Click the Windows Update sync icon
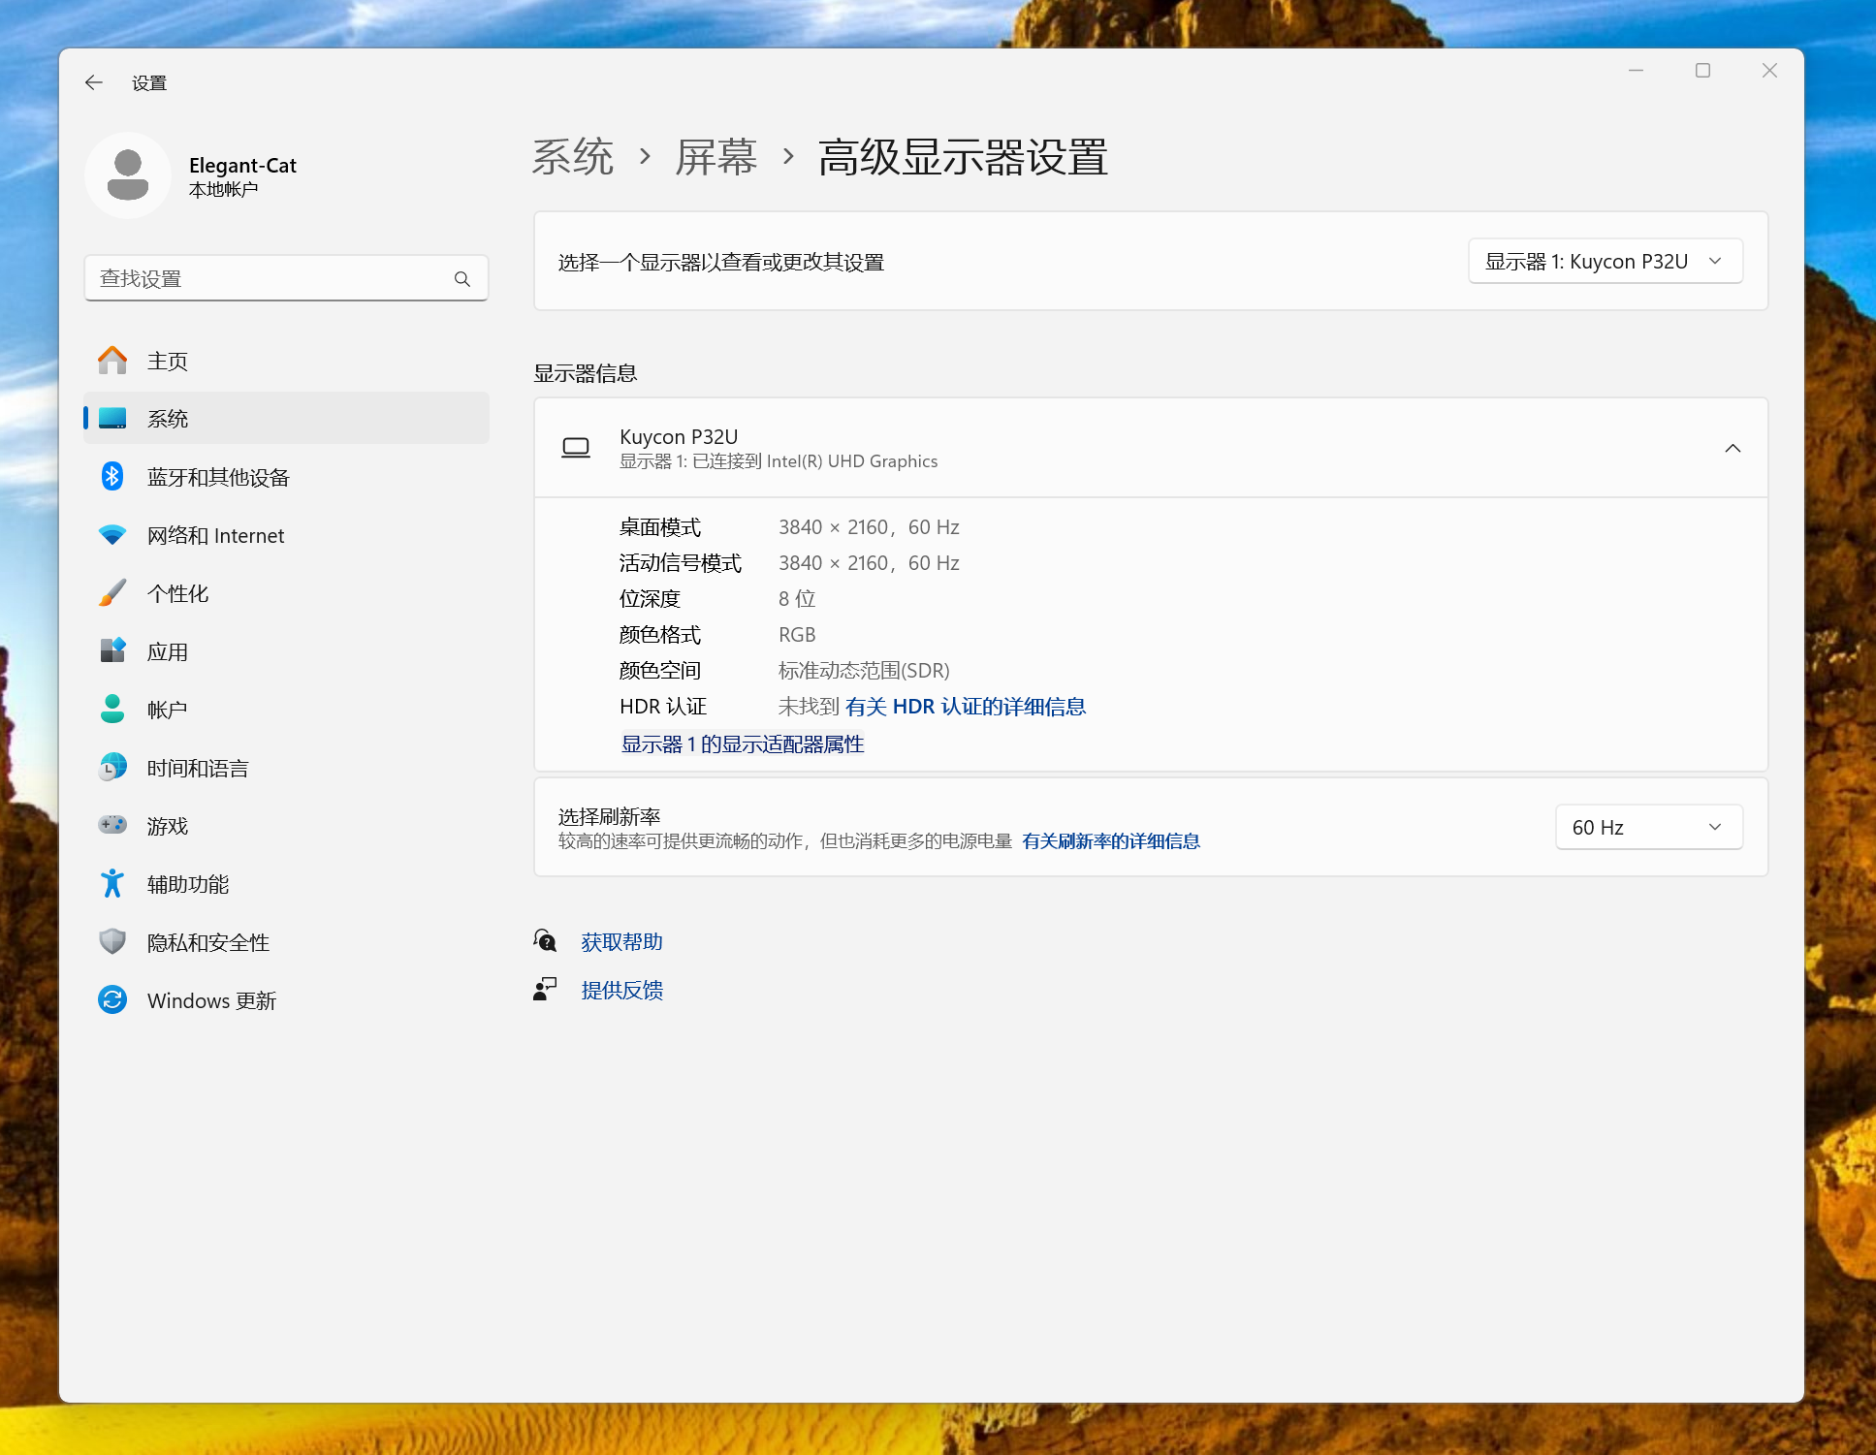 click(x=112, y=999)
